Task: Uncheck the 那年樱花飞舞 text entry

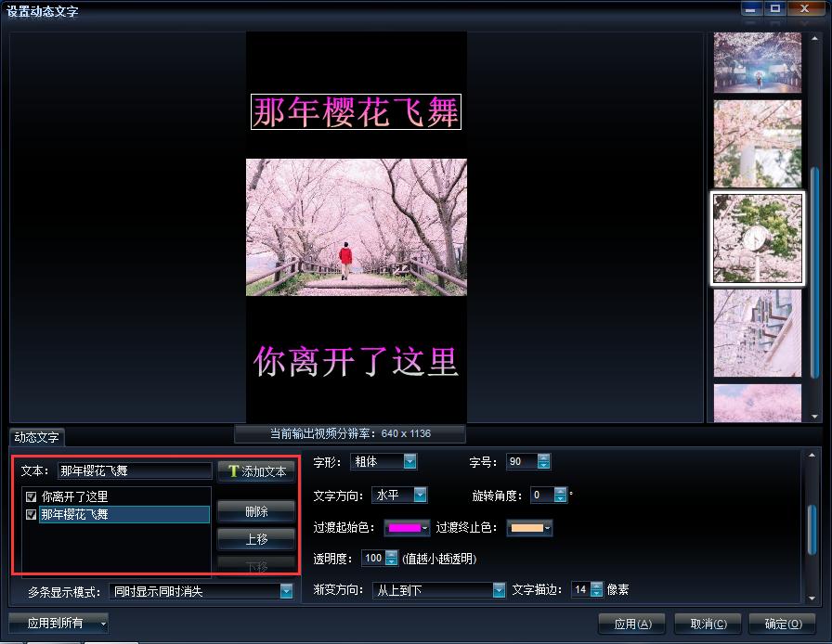Action: (32, 516)
